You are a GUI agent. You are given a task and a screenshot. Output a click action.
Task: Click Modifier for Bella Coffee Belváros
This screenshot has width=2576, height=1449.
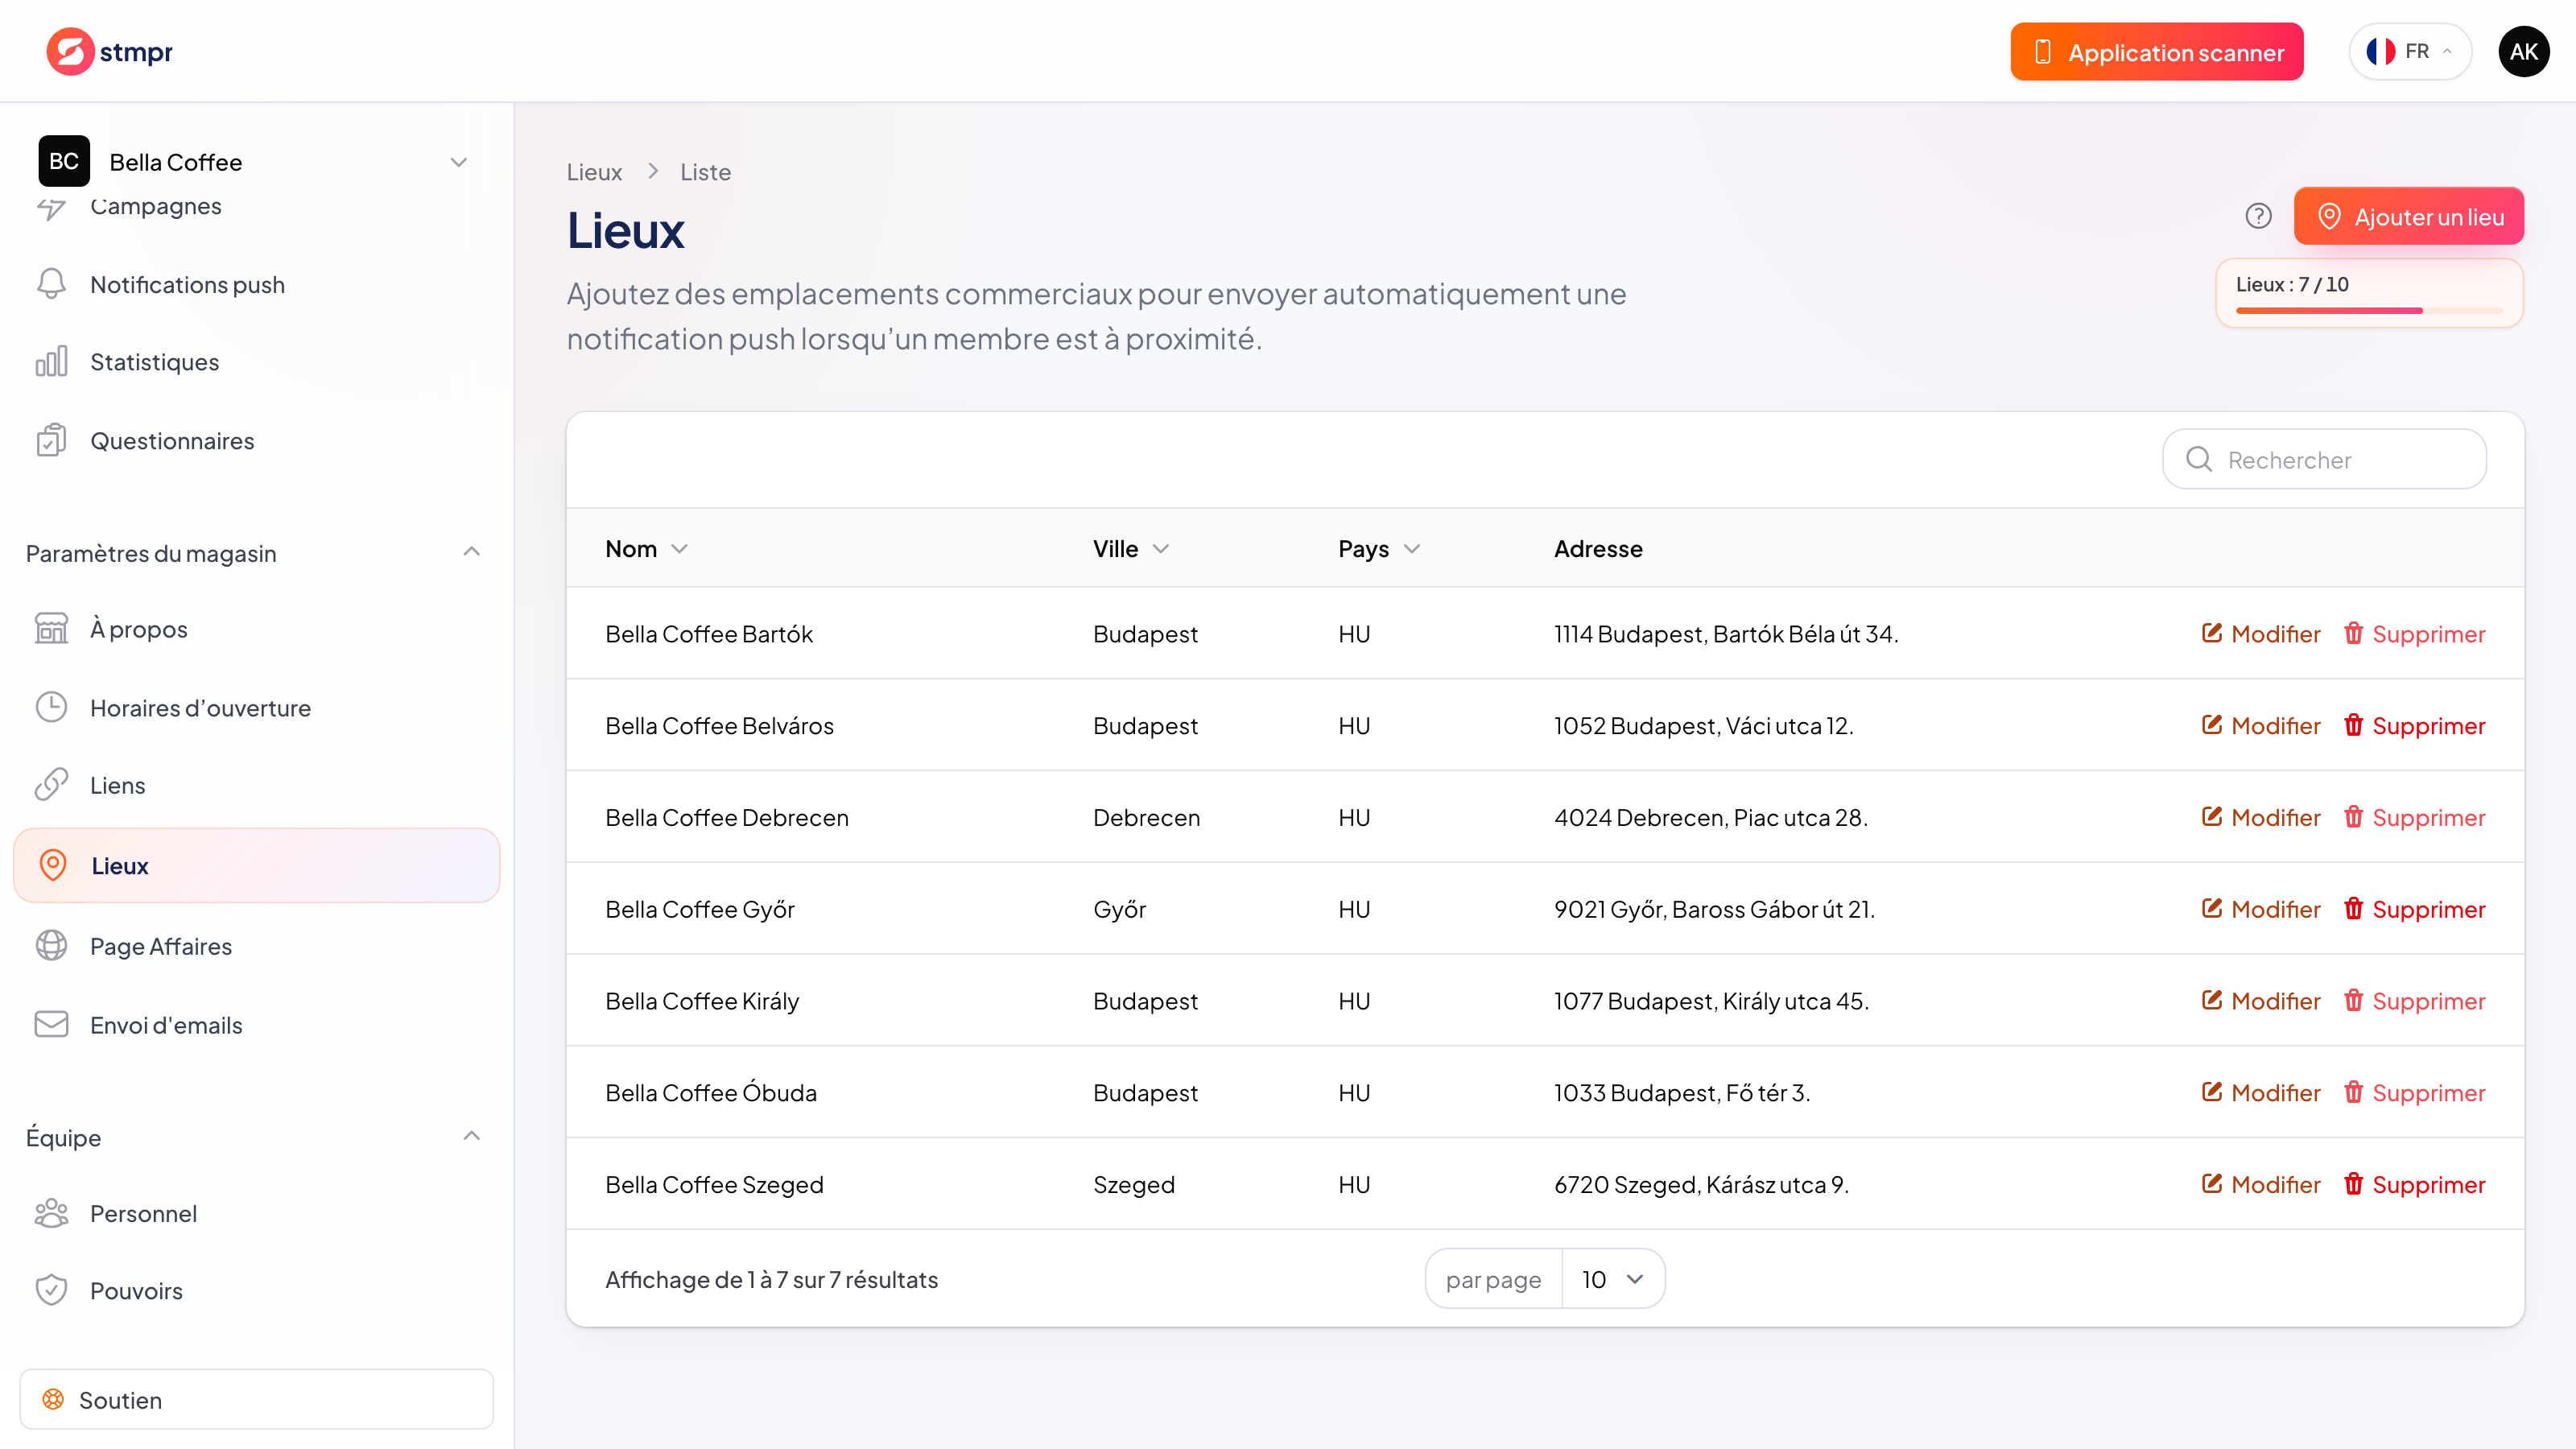point(2260,725)
